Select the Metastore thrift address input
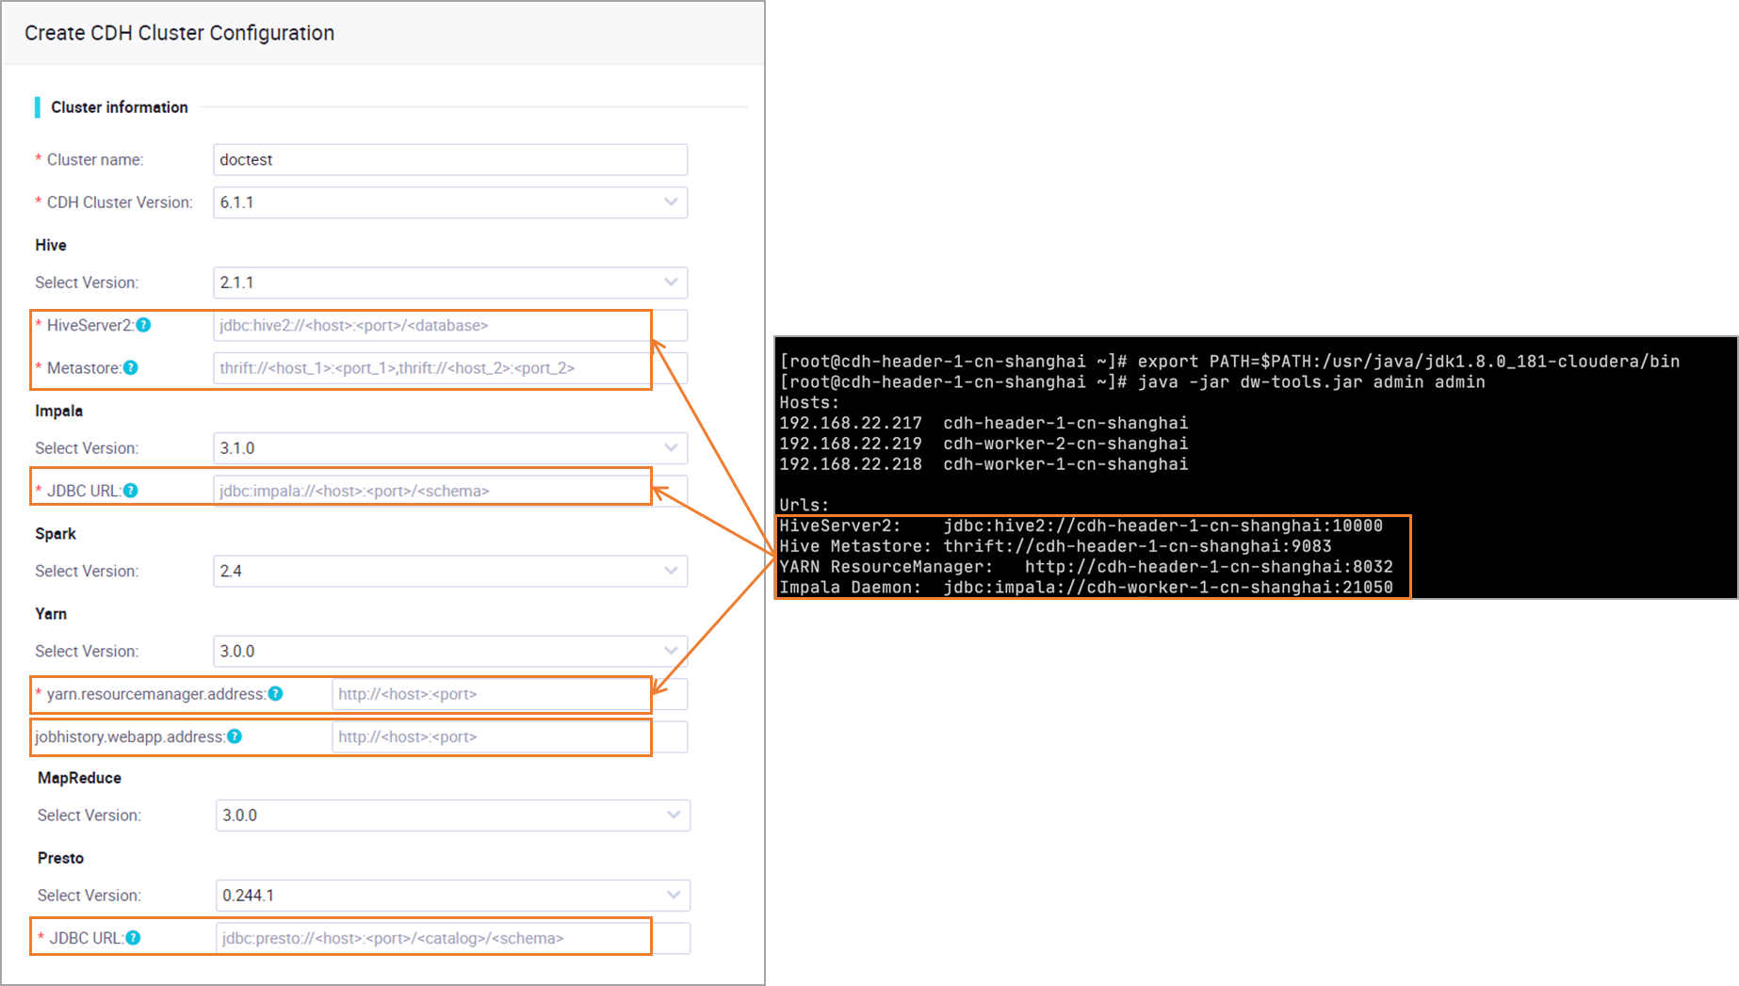 click(450, 367)
